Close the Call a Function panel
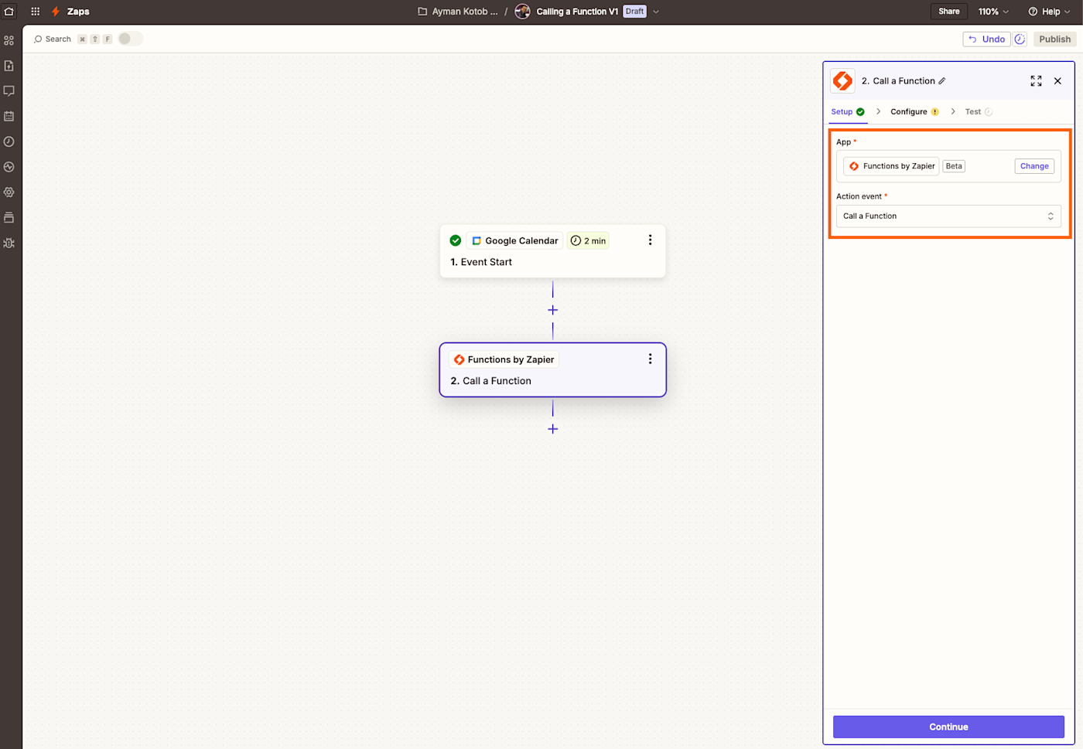Viewport: 1083px width, 749px height. click(x=1057, y=80)
